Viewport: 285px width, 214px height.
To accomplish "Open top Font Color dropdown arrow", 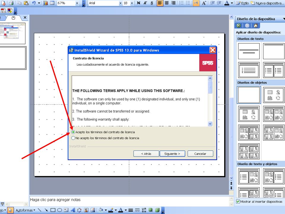I will (x=232, y=3).
